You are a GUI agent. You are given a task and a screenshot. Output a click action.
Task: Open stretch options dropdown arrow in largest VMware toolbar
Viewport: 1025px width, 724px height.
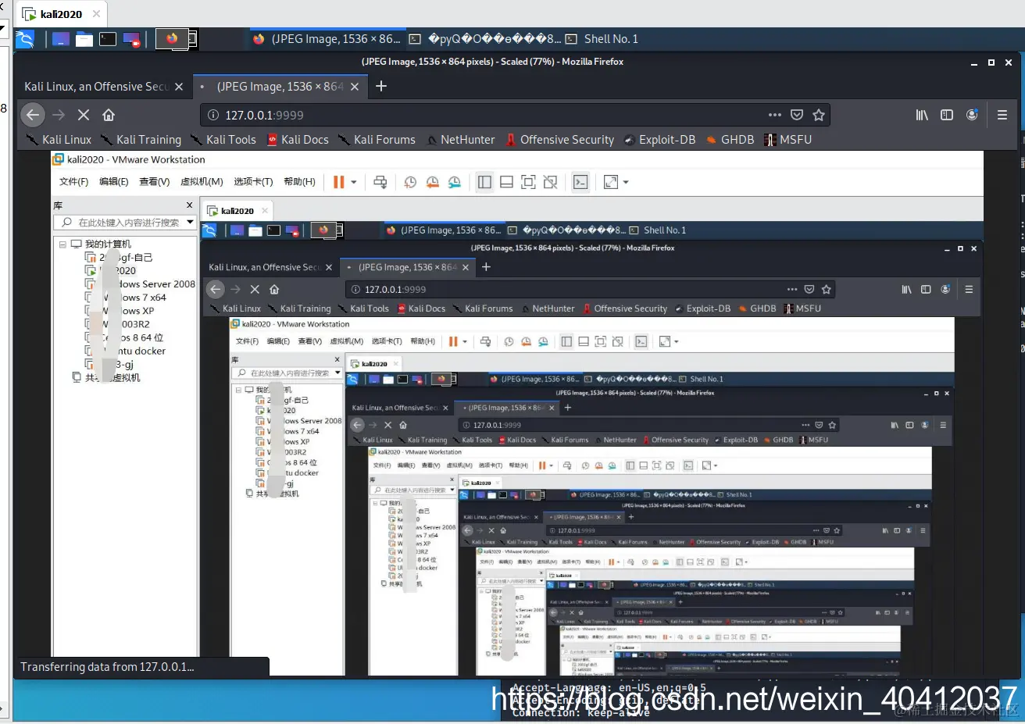[x=625, y=182]
